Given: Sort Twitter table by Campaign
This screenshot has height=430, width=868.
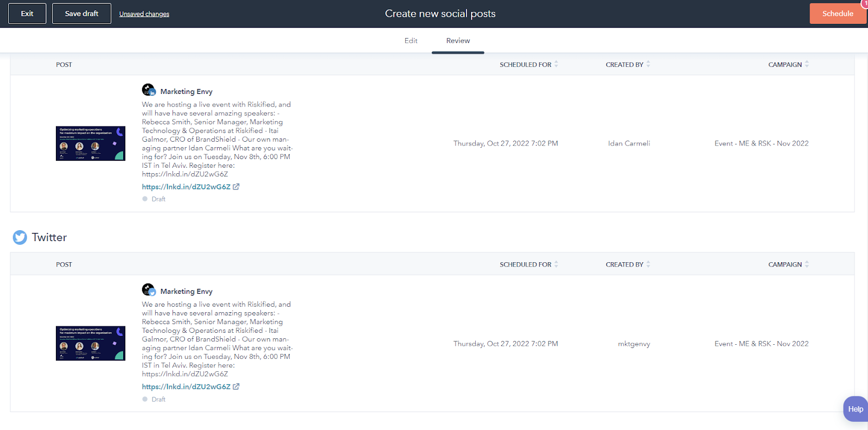Looking at the screenshot, I should 789,264.
